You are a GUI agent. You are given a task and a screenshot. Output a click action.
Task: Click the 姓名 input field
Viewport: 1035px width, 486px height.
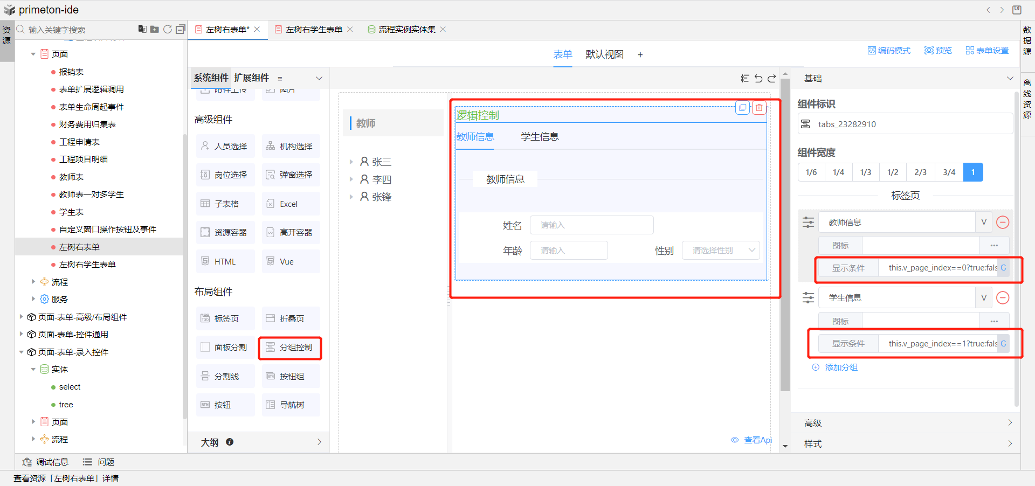591,225
